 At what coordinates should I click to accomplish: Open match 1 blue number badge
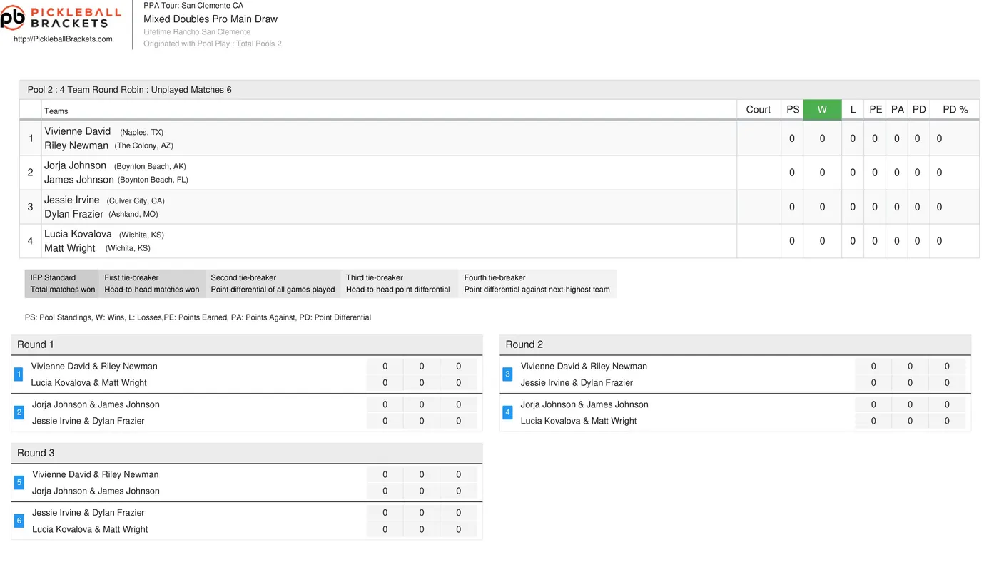19,374
